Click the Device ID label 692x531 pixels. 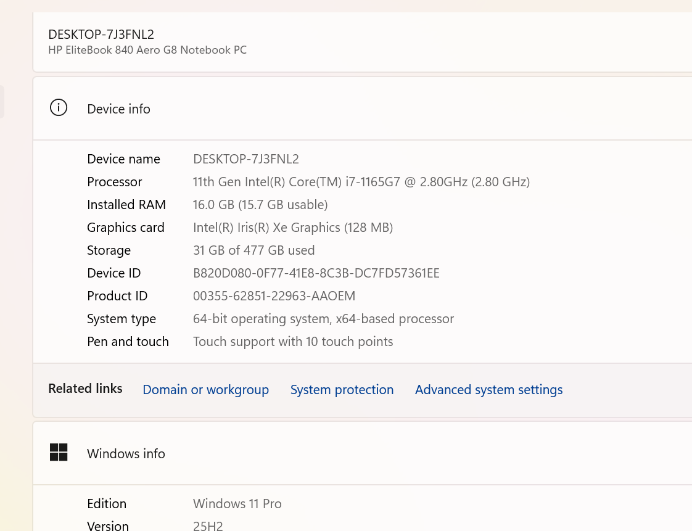pos(114,273)
